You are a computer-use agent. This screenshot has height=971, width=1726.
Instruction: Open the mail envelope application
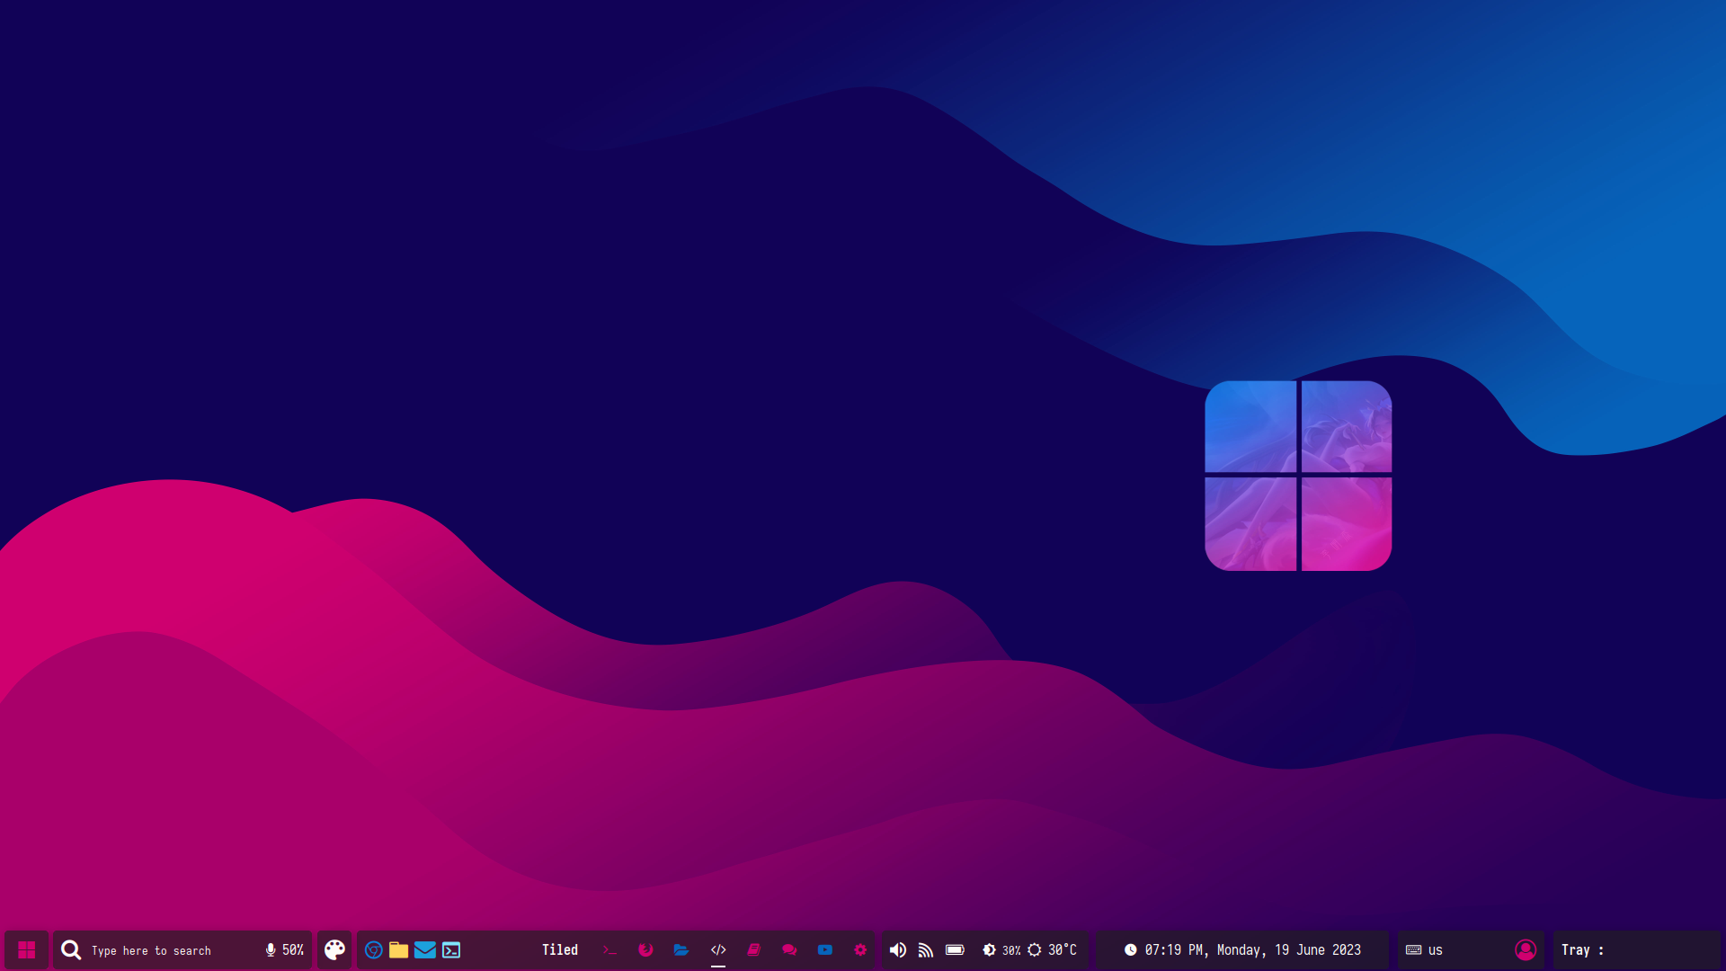[x=425, y=949]
